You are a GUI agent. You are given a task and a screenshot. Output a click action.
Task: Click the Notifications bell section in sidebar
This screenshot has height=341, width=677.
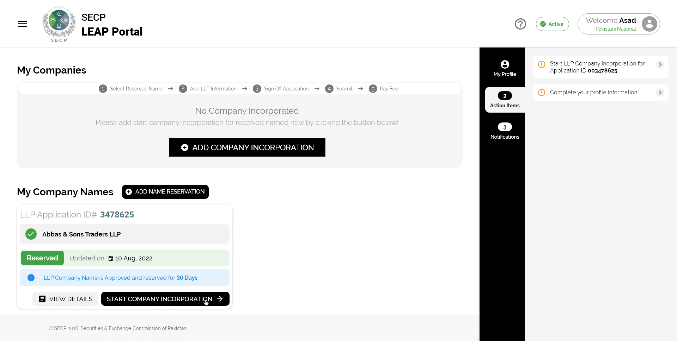tap(505, 131)
